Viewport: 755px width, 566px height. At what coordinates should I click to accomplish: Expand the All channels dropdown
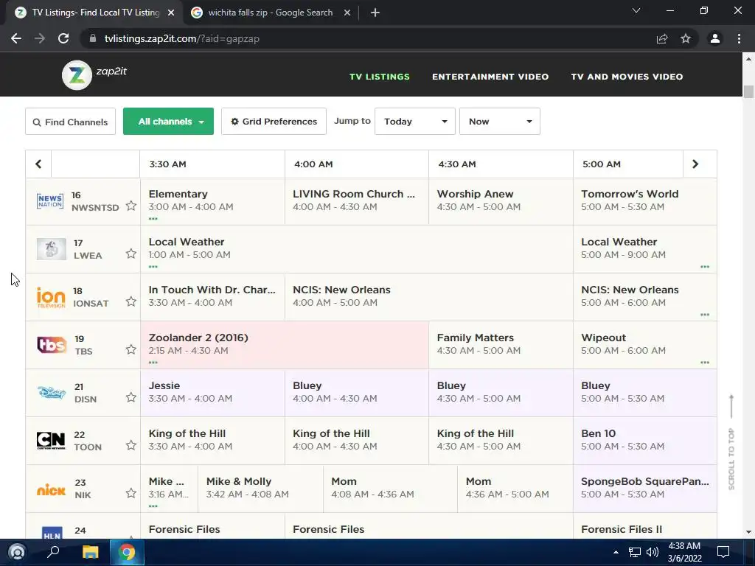pyautogui.click(x=169, y=122)
